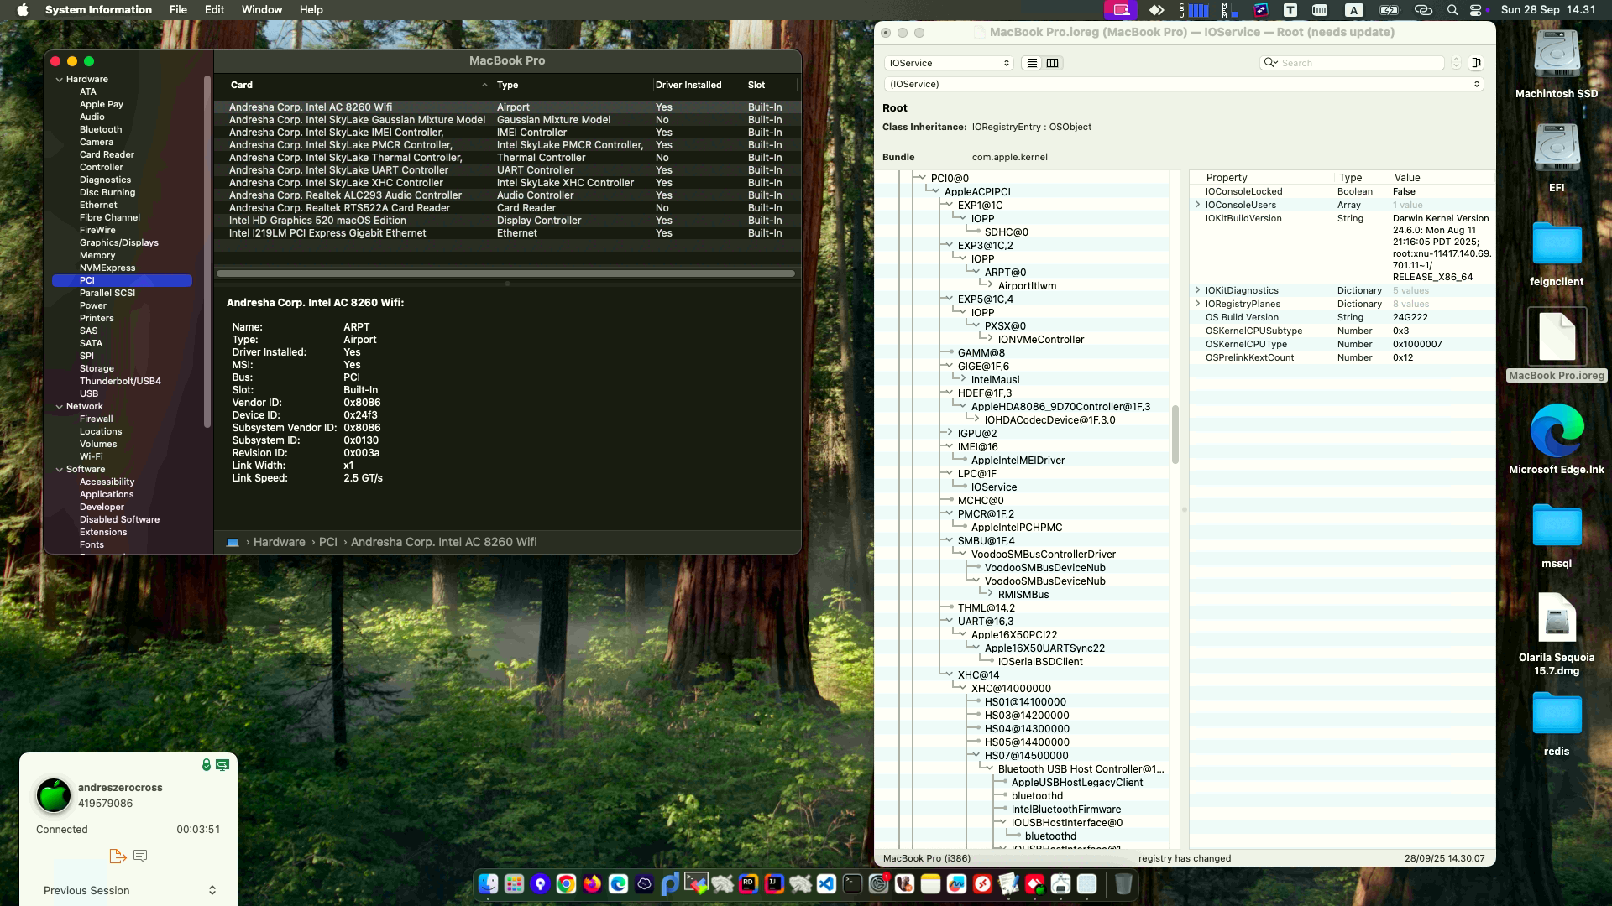
Task: Collapse the Network section in sidebar
Action: pyautogui.click(x=60, y=406)
